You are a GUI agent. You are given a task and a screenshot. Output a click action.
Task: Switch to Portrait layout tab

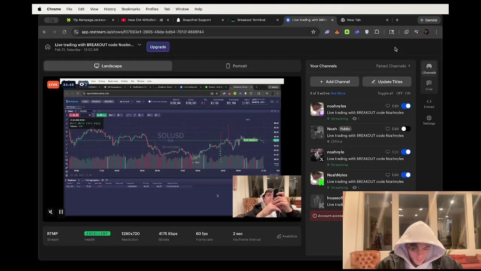(x=237, y=66)
